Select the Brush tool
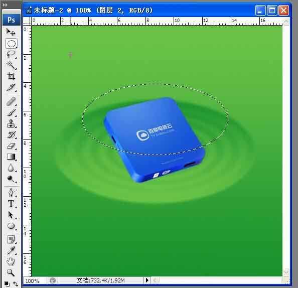Viewport: 298px width, 288px height. tap(11, 112)
